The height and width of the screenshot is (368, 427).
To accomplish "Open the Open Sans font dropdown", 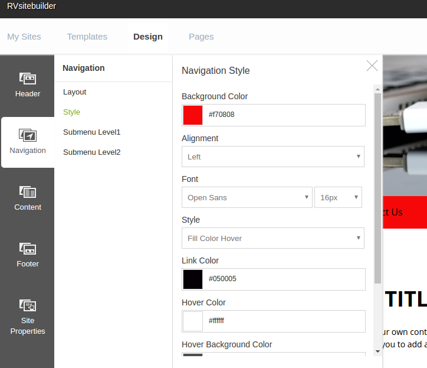I will click(247, 197).
